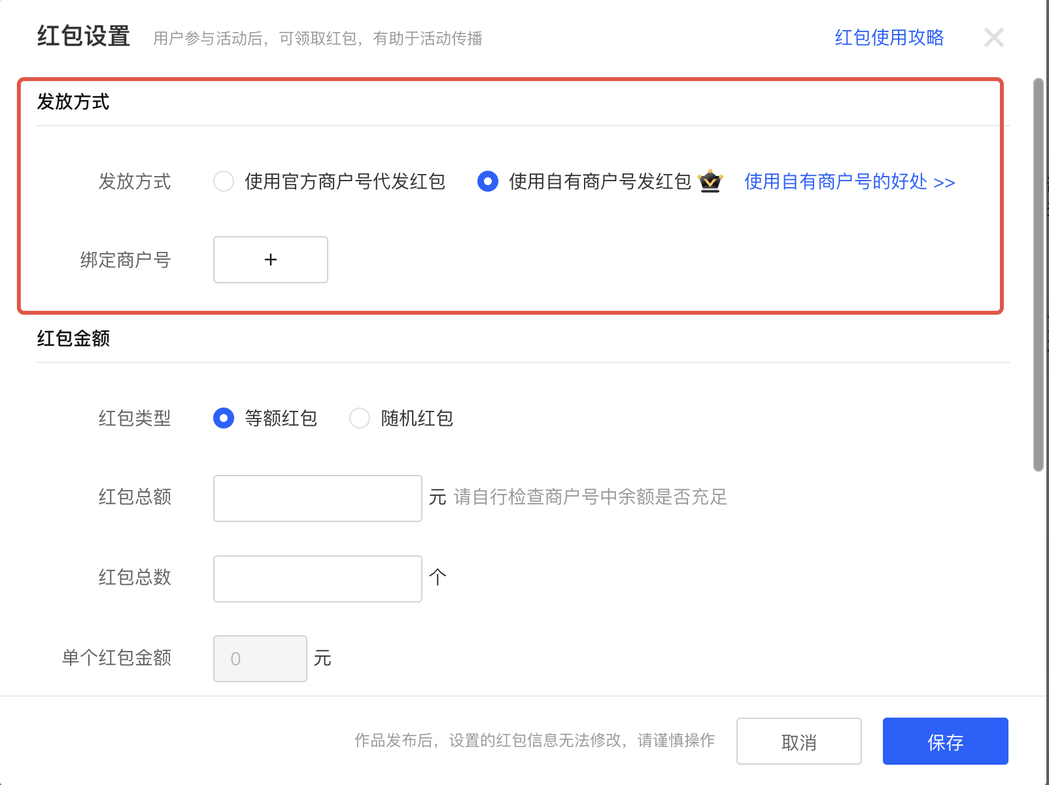Click the 发放方式 section header
The height and width of the screenshot is (785, 1049).
73,102
